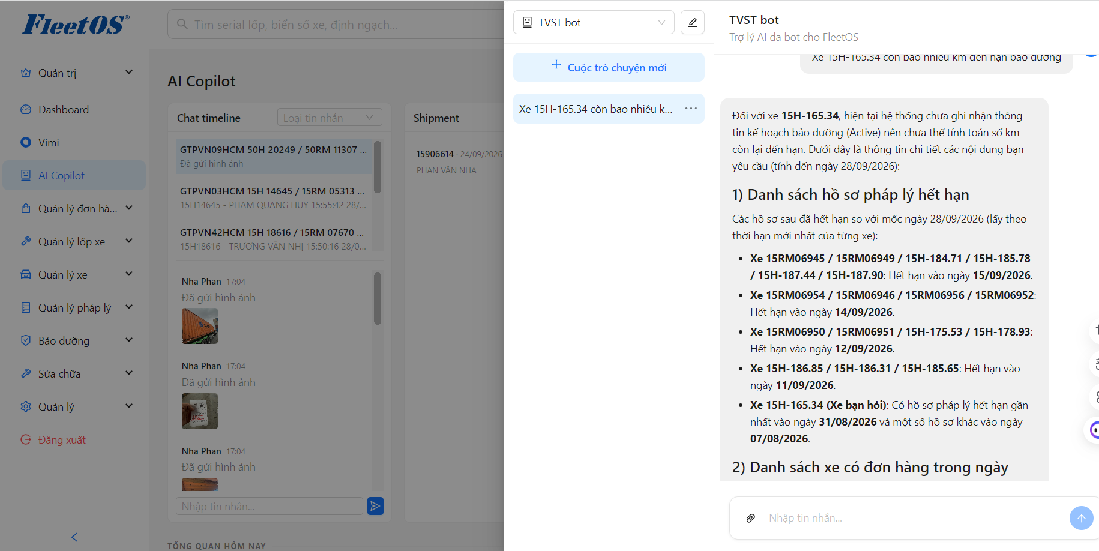
Task: Click the container truck image thumbnail
Action: [200, 326]
